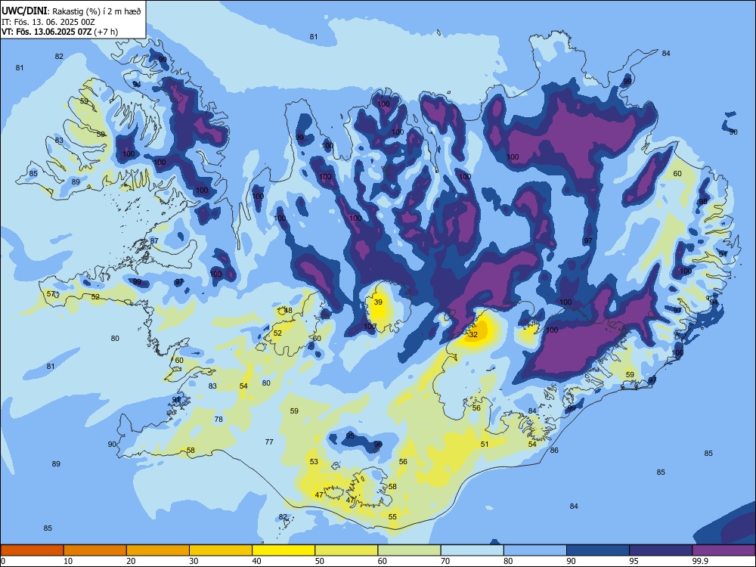This screenshot has width=756, height=567.
Task: Click the 'UWC/DINI' title text
Action: 24,11
